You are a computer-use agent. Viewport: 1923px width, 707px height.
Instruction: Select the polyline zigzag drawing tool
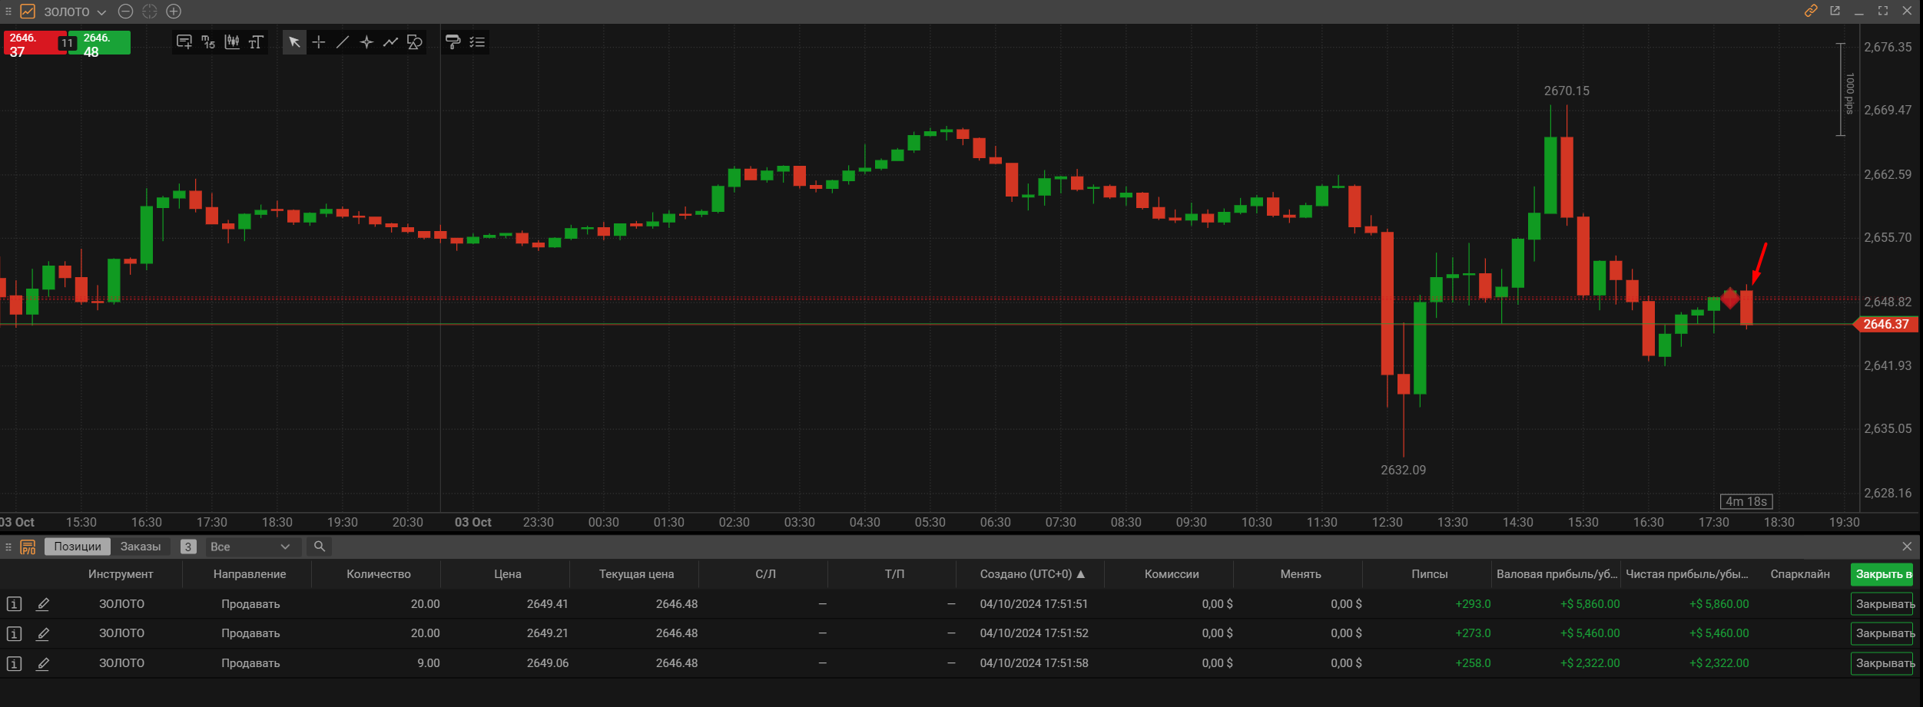pyautogui.click(x=390, y=42)
